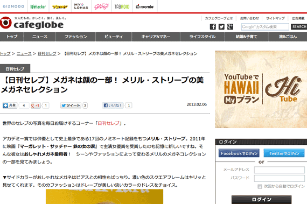This screenshot has width=307, height=204.
Task: Click the Twitterでログイン button
Action: [284, 153]
